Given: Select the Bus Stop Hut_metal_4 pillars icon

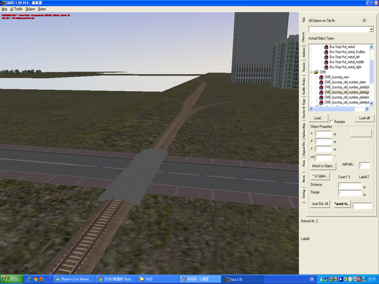Looking at the screenshot, I should pyautogui.click(x=326, y=52).
